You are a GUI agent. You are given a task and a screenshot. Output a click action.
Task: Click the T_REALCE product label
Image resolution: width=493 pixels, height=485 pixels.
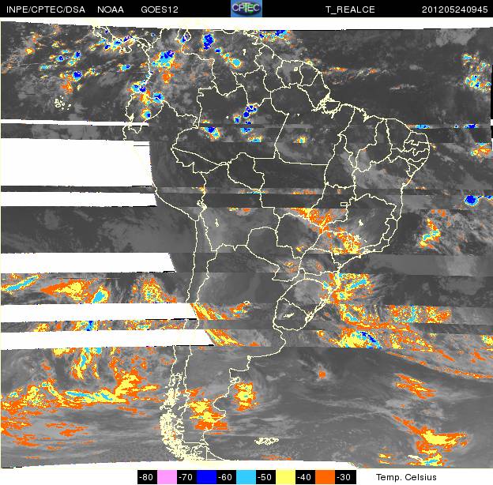click(350, 9)
